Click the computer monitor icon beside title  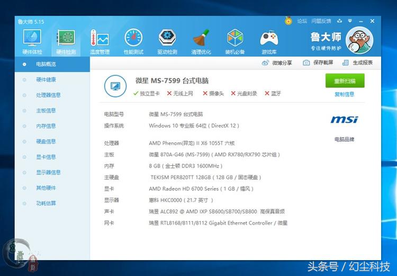tap(115, 86)
